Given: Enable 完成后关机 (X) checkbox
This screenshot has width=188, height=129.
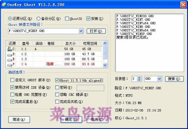Looking at the screenshot, I should 57,102.
